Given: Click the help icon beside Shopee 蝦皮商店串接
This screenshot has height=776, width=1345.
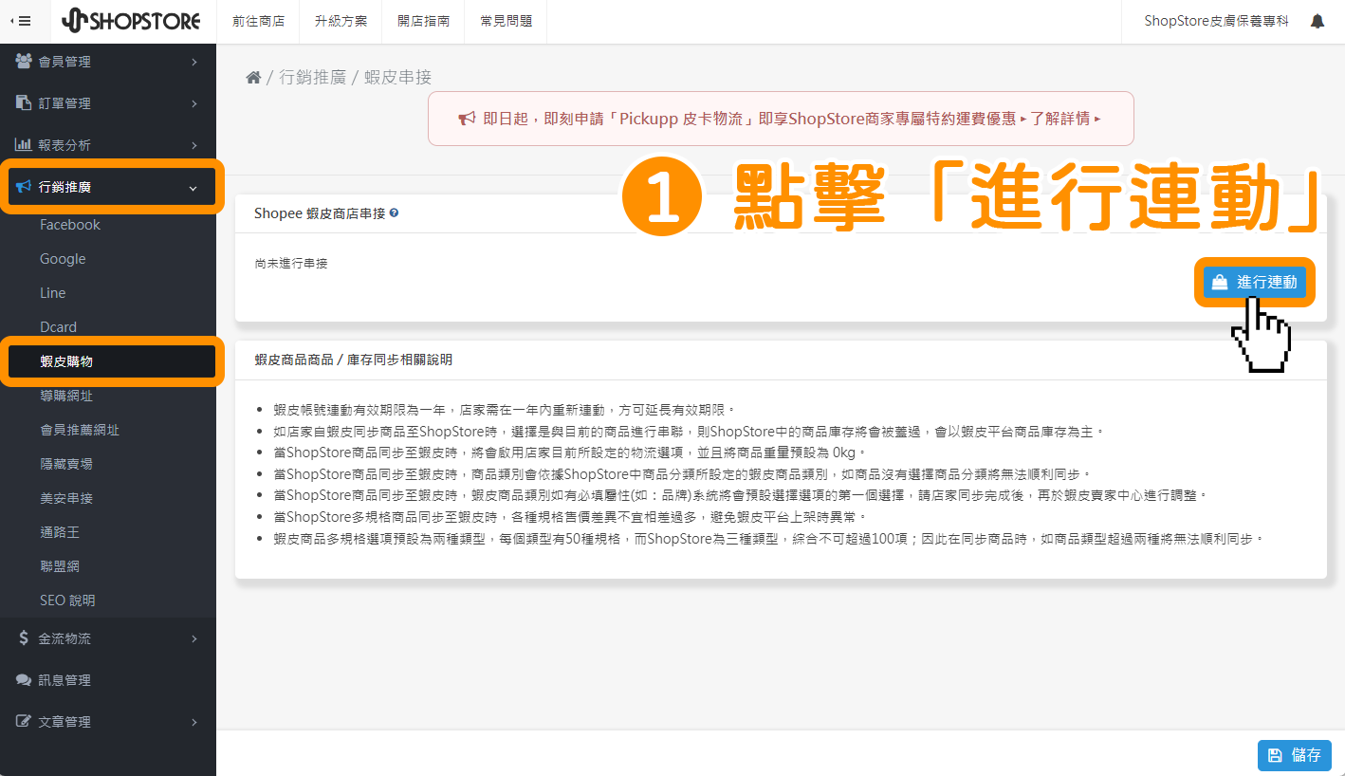Looking at the screenshot, I should coord(394,213).
